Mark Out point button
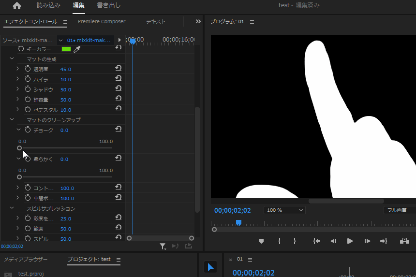The height and width of the screenshot is (277, 416). (x=295, y=241)
